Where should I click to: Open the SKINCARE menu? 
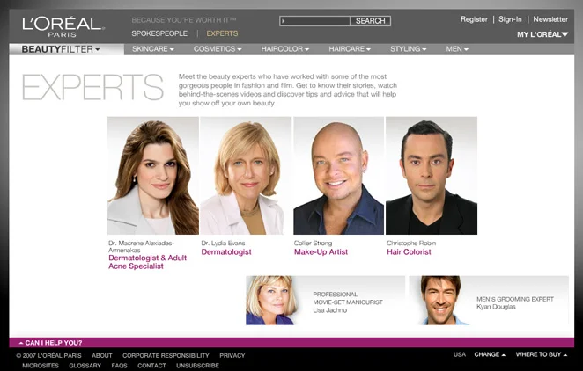coord(153,49)
